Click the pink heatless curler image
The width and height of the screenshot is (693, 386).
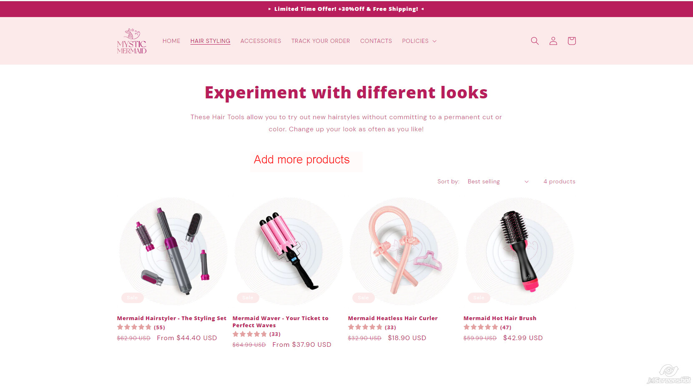click(404, 251)
